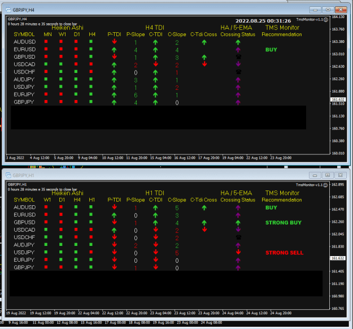Click the STRONG BUY recommendation in H1 window
This screenshot has height=329, width=353.
[283, 223]
